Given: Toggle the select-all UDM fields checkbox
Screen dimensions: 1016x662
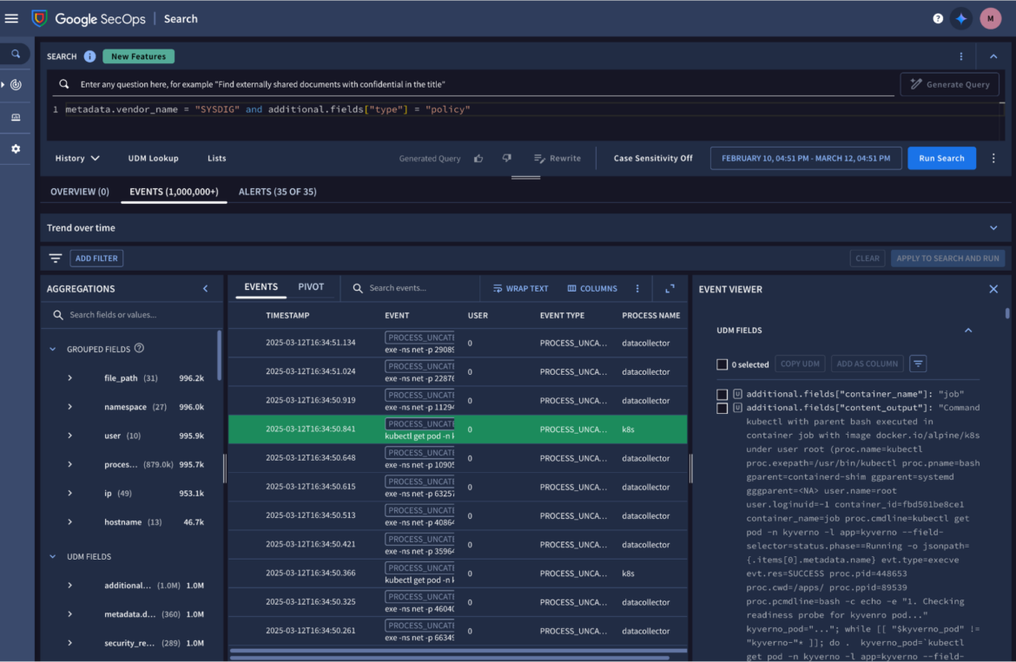Looking at the screenshot, I should tap(722, 364).
